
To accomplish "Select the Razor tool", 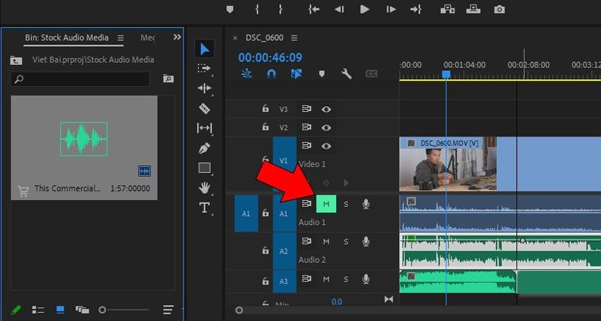I will [x=205, y=108].
